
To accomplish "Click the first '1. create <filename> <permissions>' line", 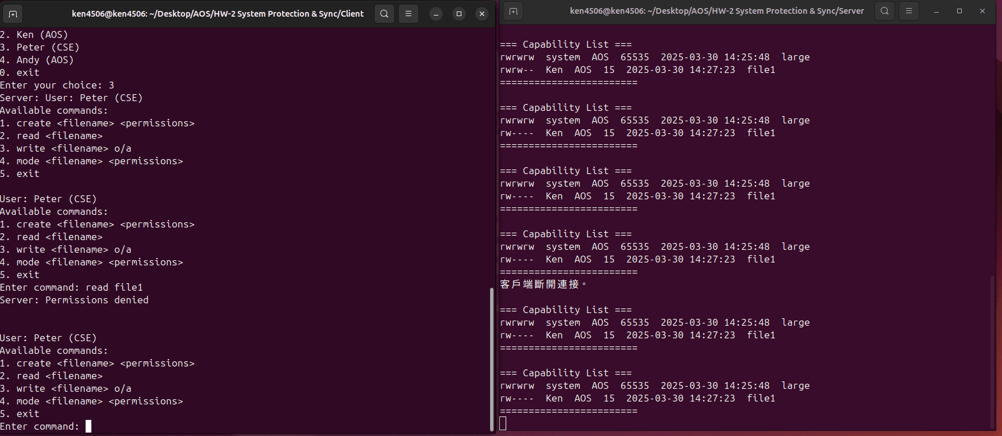I will [97, 123].
